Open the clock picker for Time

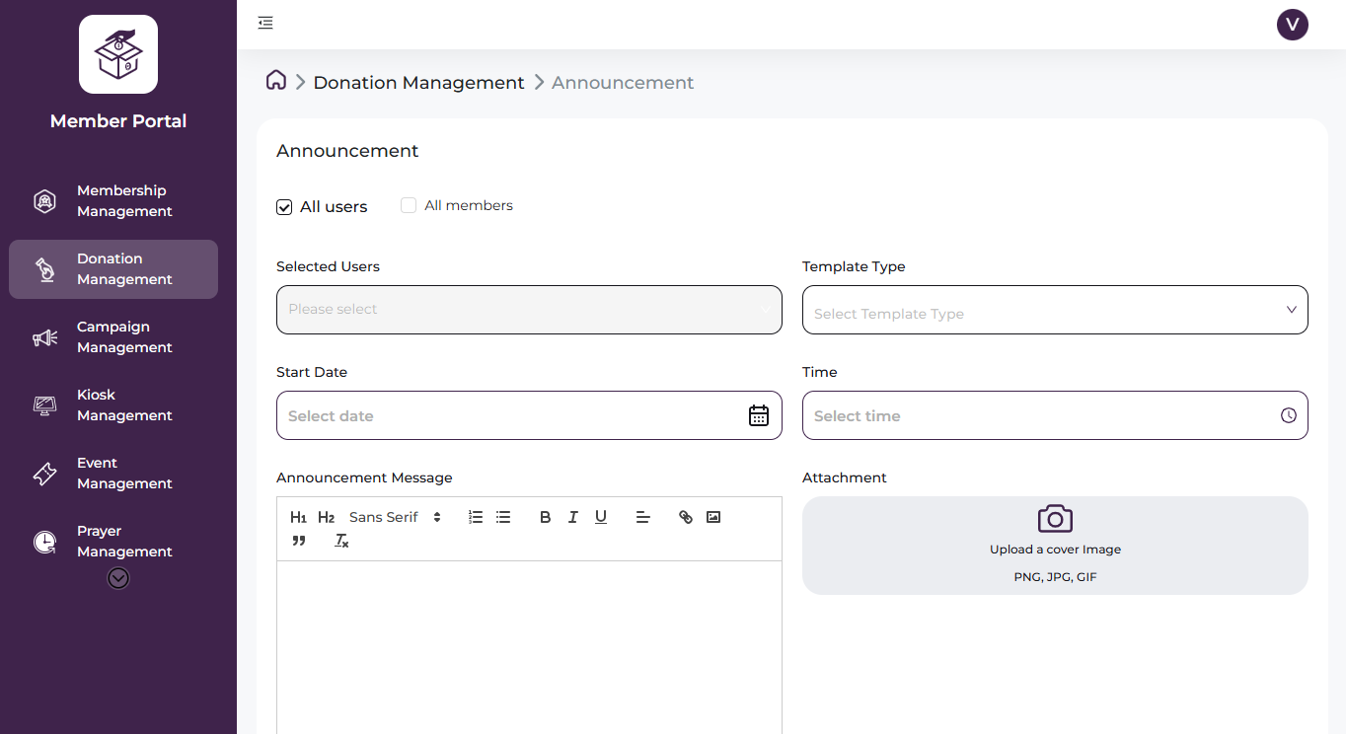[x=1288, y=414]
